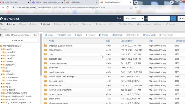Select agency.arabicwordpress.com in tree
The height and width of the screenshot is (104, 185).
click(18, 96)
